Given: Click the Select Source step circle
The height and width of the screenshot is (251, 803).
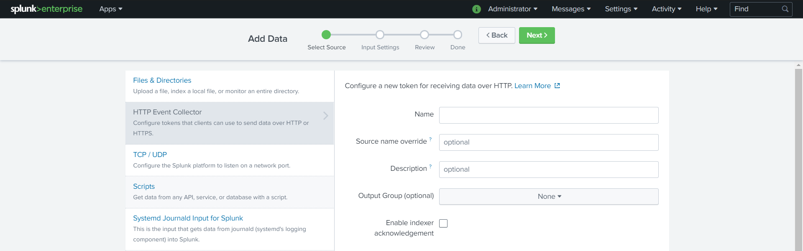Looking at the screenshot, I should coord(326,35).
